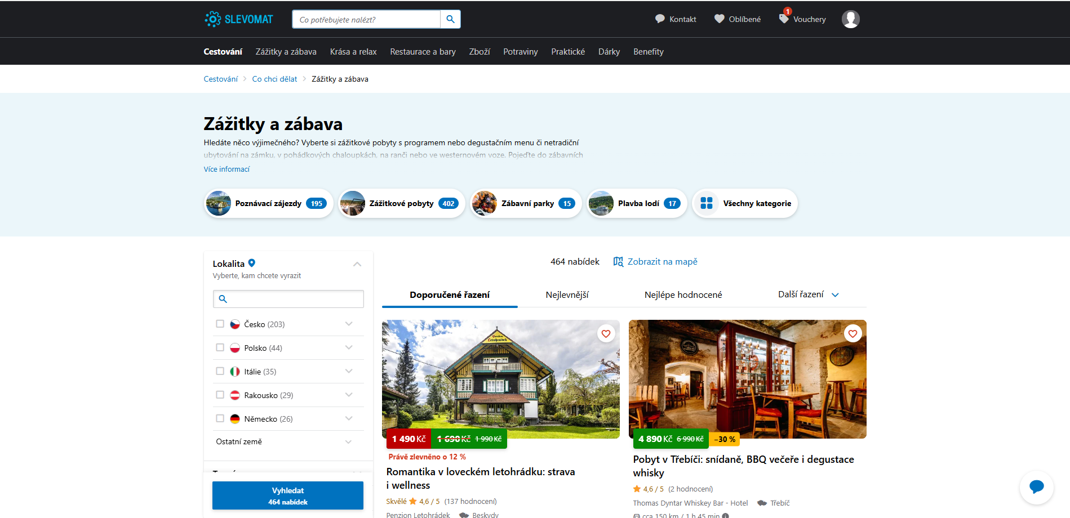Screen dimensions: 1070x518
Task: Open Vouchery tag icon with notification
Action: (802, 19)
